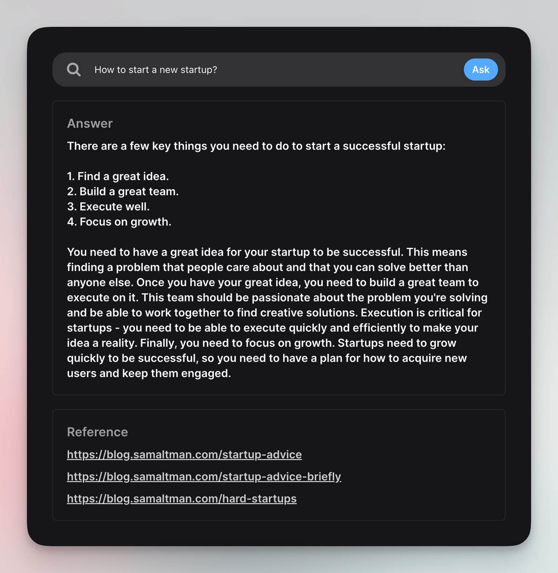This screenshot has width=558, height=573.
Task: Select list item "1. Find a great idea."
Action: (x=118, y=176)
